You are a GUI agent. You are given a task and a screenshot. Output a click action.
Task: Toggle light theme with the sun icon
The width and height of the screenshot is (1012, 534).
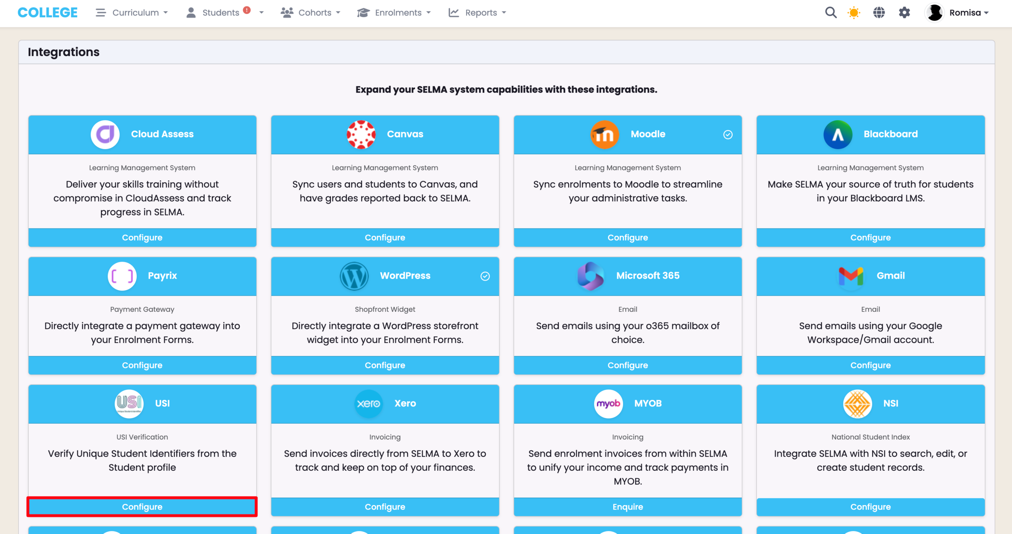pyautogui.click(x=854, y=13)
